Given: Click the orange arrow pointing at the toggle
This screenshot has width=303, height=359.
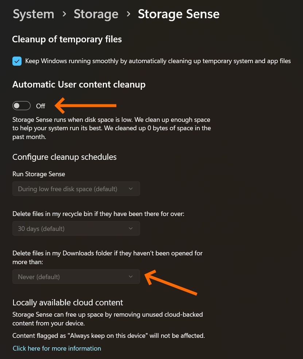Looking at the screenshot, I should coord(86,105).
